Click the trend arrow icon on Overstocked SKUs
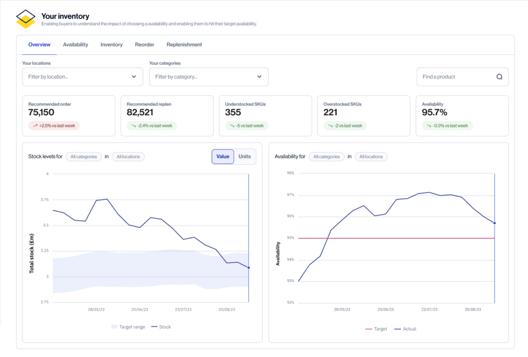 tap(330, 126)
